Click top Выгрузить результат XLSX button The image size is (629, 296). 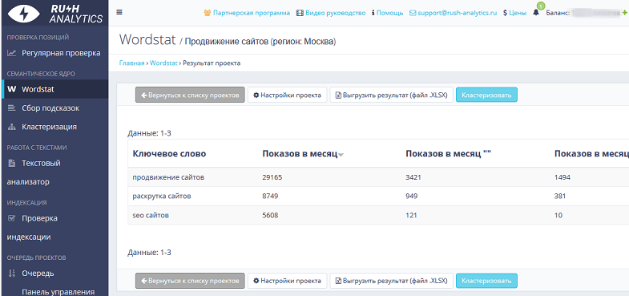coord(392,95)
